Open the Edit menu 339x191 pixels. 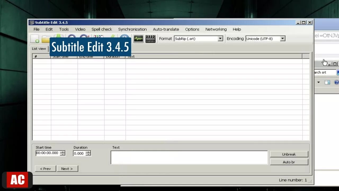coord(49,29)
